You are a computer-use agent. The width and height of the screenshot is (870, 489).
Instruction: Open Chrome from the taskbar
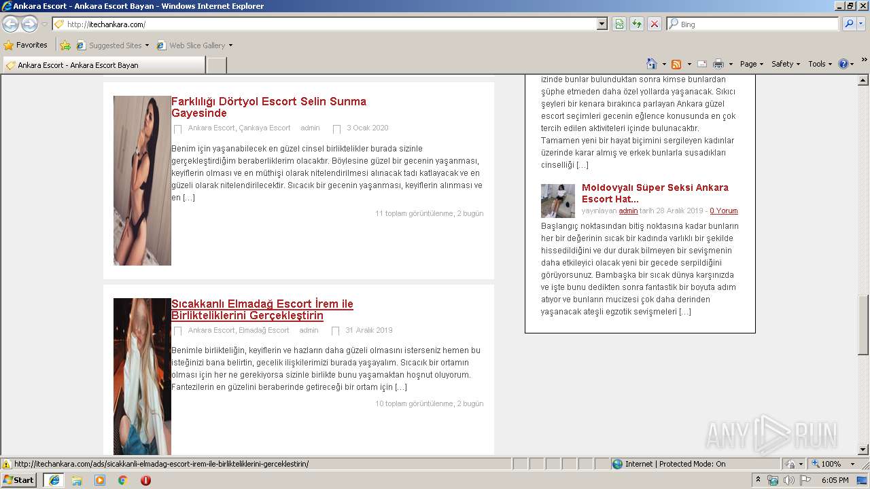pos(123,480)
